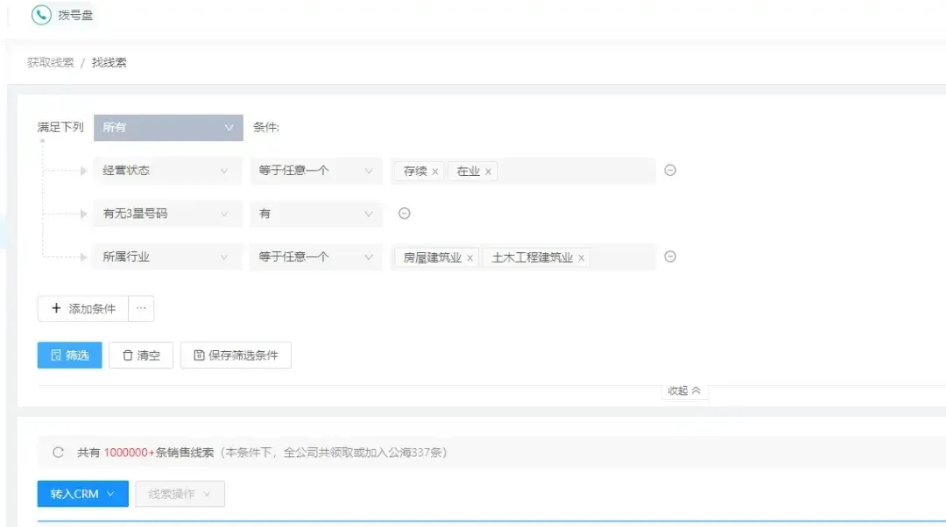Click the 满足下列 label
The image size is (946, 527).
coord(60,127)
